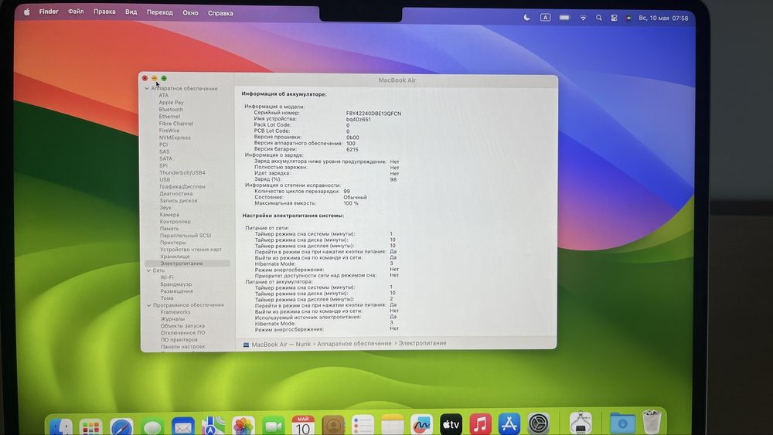The image size is (773, 435).
Task: Select Объекты запуска in the sidebar
Action: click(x=182, y=325)
